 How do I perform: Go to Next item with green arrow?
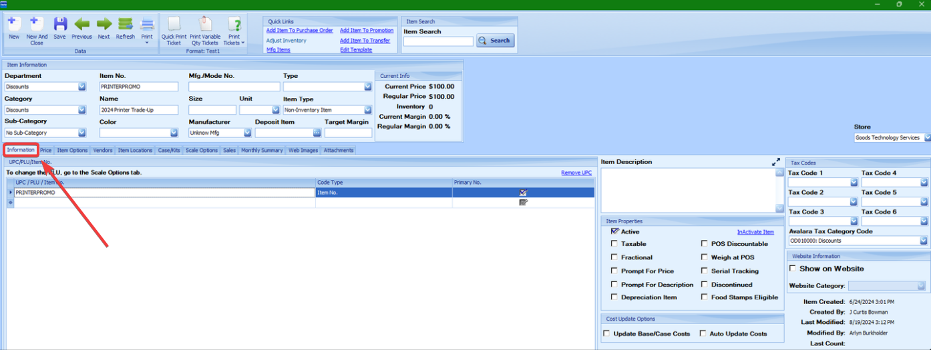coord(104,25)
